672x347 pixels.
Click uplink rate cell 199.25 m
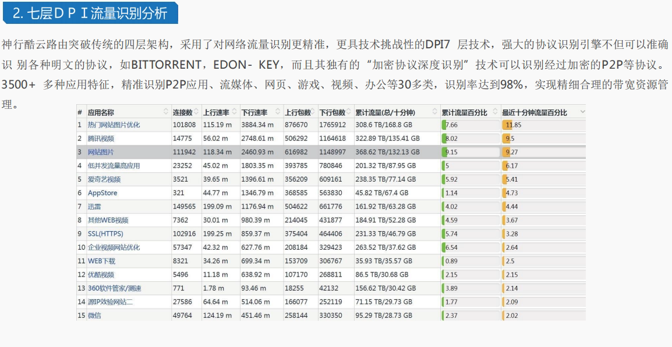tap(217, 234)
